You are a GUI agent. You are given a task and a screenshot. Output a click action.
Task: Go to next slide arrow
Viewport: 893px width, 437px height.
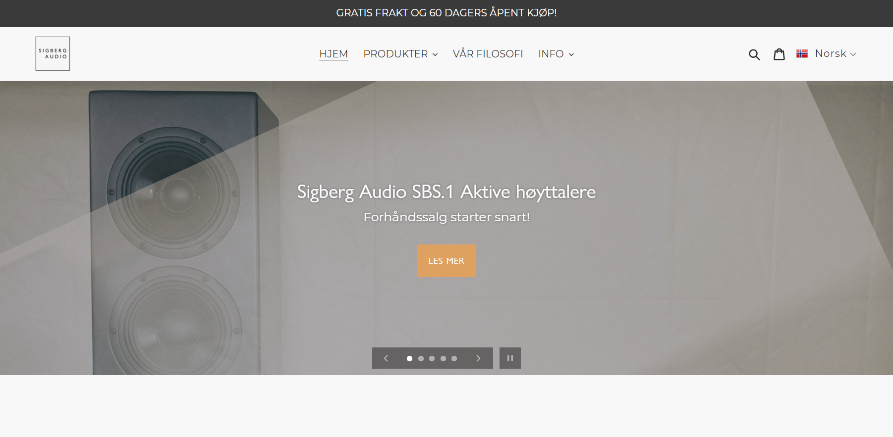pyautogui.click(x=478, y=358)
